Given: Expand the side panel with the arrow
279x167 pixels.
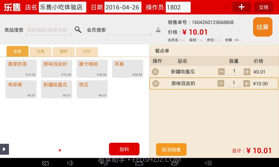Looking at the screenshot, I should tap(4, 149).
